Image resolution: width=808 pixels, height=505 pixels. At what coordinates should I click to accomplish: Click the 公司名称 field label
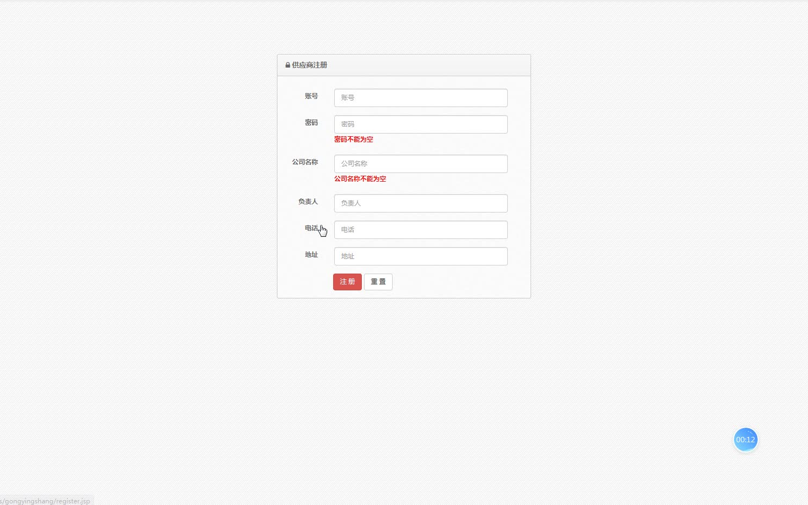click(305, 162)
